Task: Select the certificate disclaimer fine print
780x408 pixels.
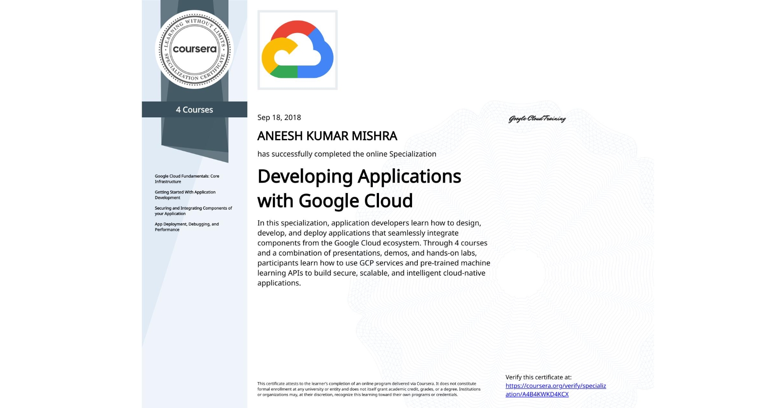Action: pos(369,389)
